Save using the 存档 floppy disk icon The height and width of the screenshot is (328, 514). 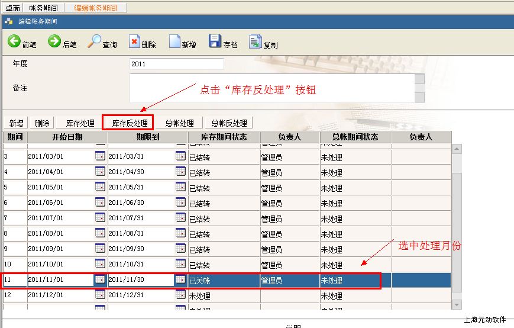215,41
